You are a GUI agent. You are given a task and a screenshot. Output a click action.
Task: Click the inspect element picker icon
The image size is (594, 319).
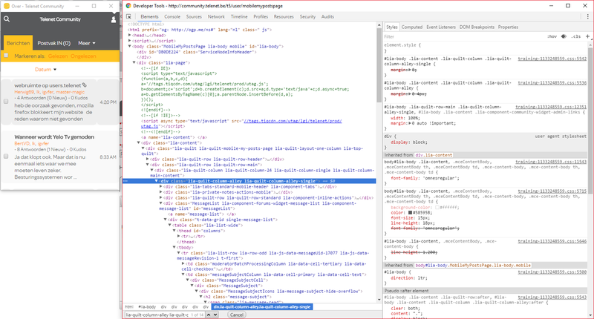pyautogui.click(x=128, y=16)
